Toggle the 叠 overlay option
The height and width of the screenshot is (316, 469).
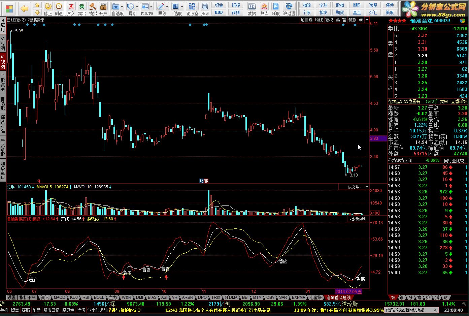338,20
